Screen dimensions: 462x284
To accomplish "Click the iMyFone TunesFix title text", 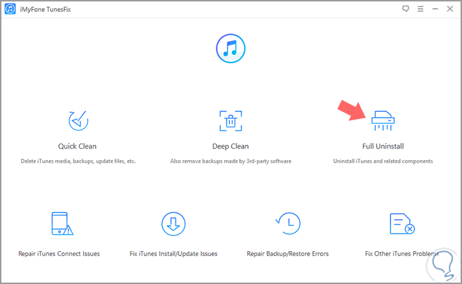I will click(x=46, y=9).
